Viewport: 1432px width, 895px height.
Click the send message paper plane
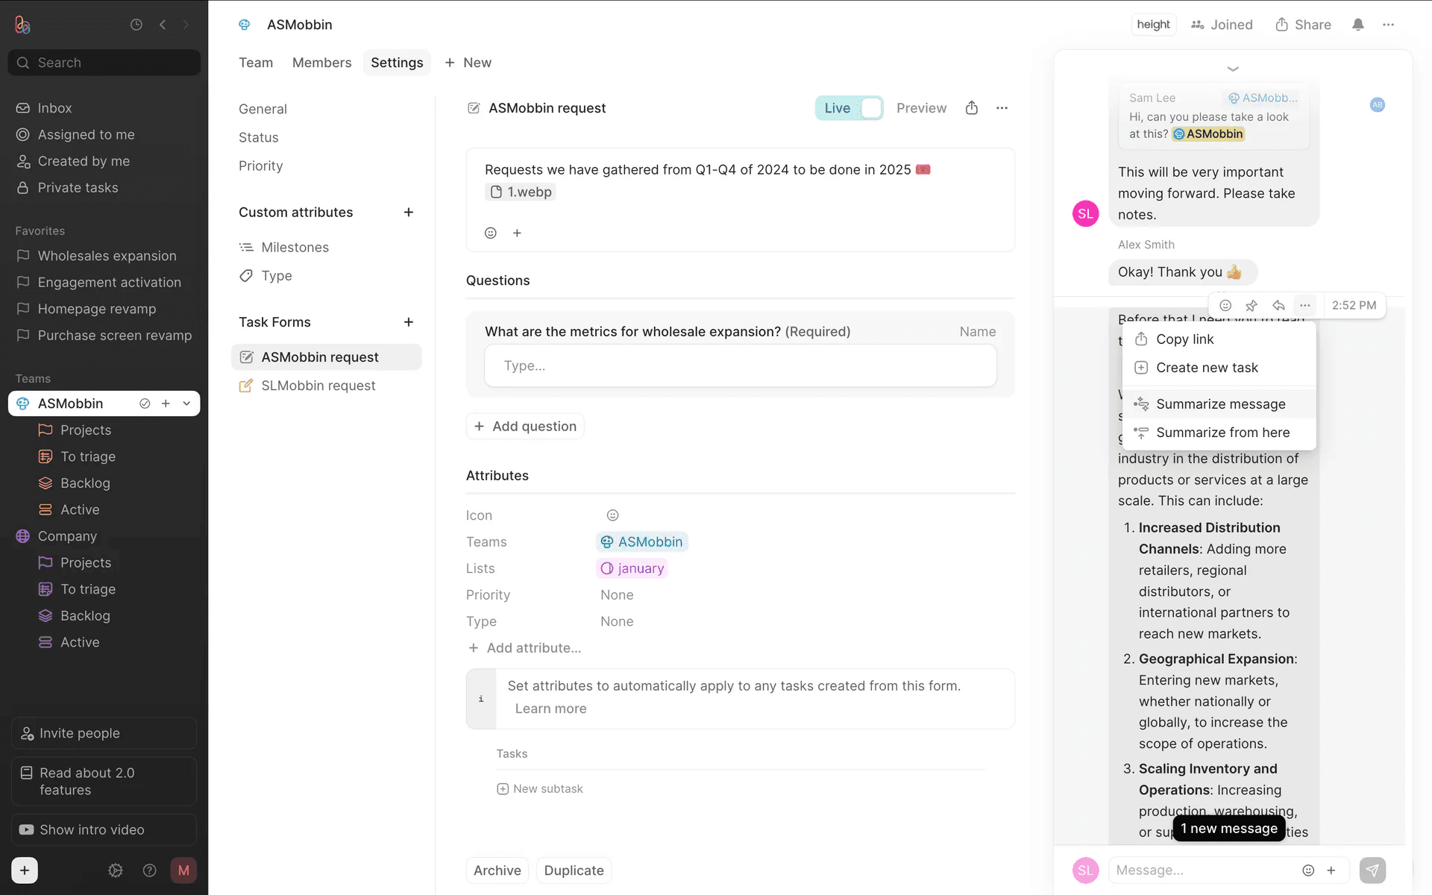1372,870
